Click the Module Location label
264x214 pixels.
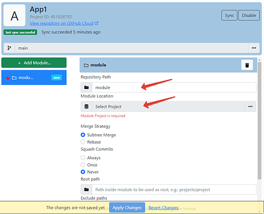(97, 96)
